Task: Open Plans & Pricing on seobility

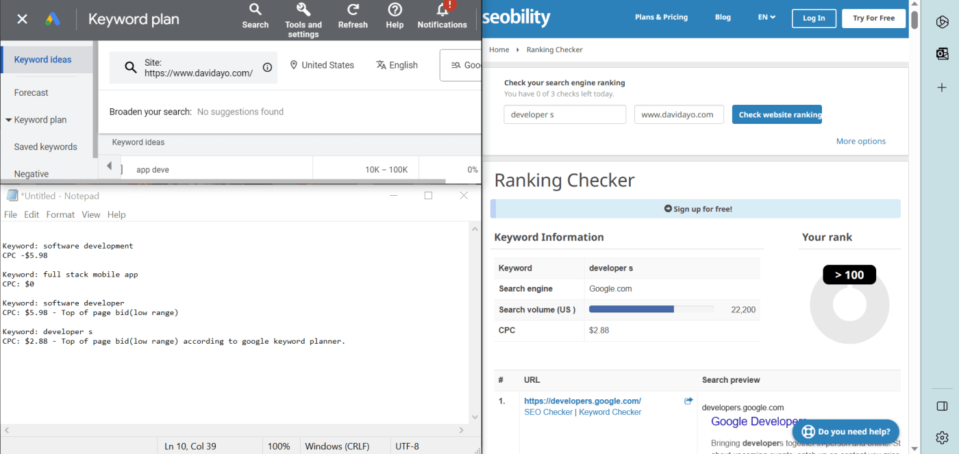Action: (x=661, y=17)
